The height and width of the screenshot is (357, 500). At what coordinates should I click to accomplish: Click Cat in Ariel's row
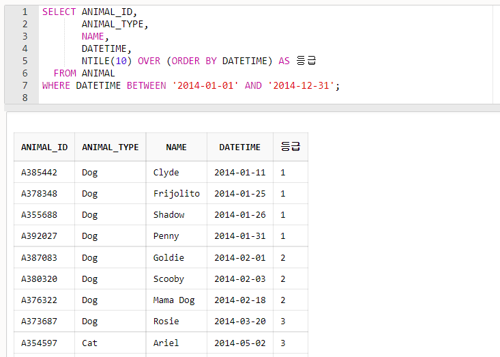coord(89,343)
